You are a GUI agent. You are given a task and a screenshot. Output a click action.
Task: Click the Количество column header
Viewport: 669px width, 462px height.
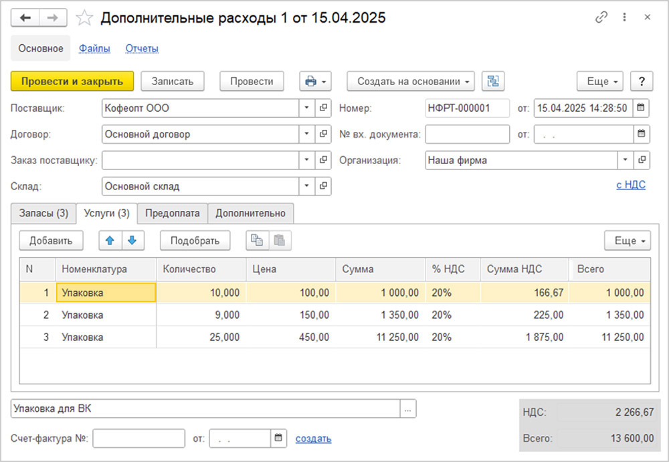click(x=201, y=269)
